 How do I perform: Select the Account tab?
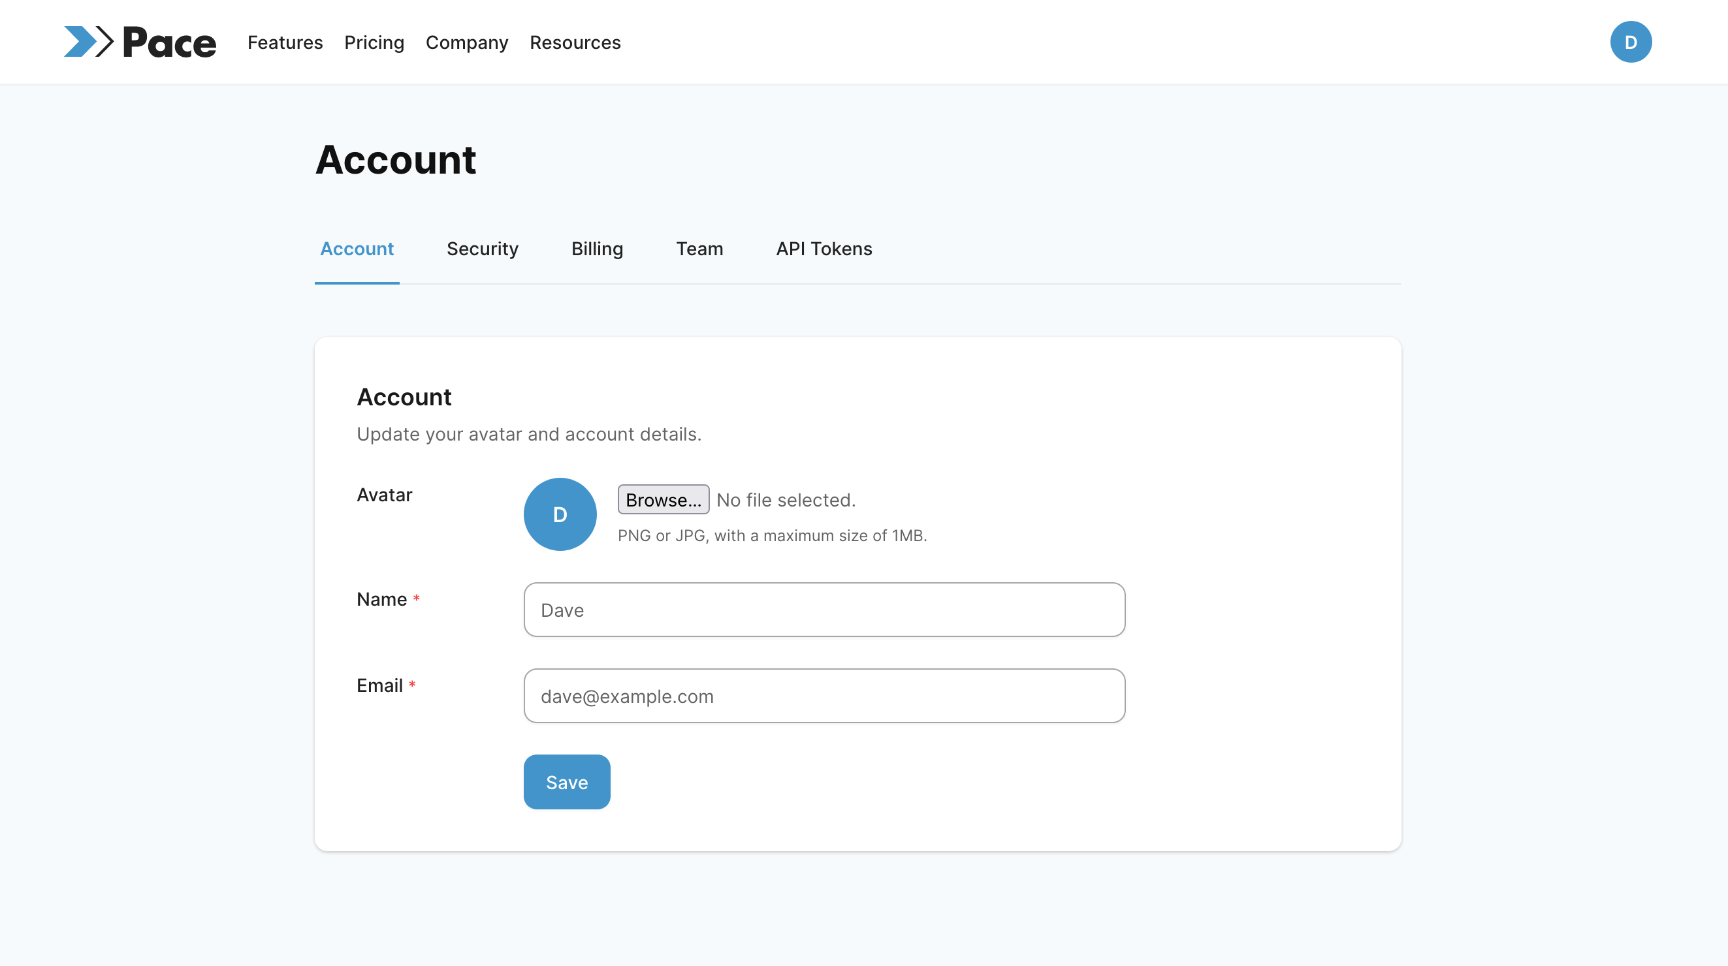(x=356, y=249)
